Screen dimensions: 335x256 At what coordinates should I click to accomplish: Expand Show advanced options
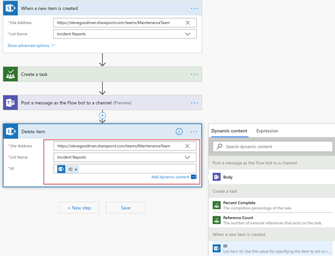pos(31,45)
